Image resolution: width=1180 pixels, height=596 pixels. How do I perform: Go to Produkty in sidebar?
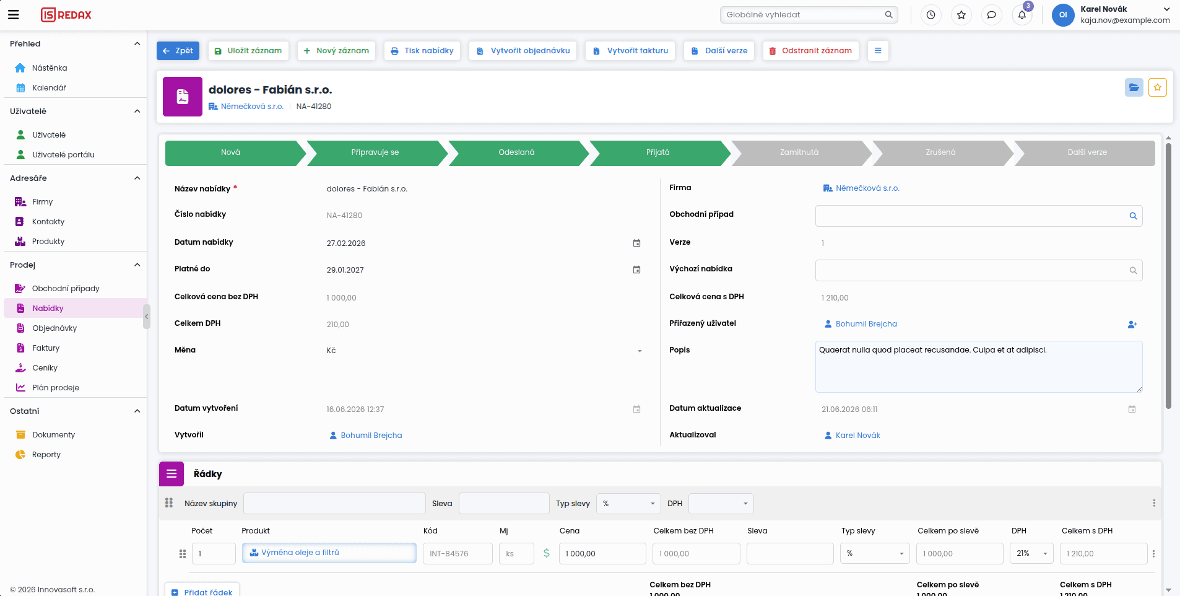pyautogui.click(x=48, y=242)
